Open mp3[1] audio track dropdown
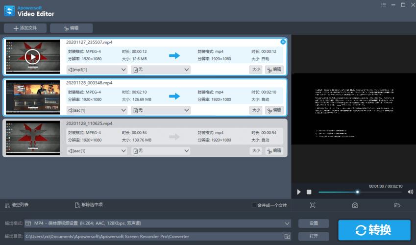The height and width of the screenshot is (245, 416). point(97,70)
